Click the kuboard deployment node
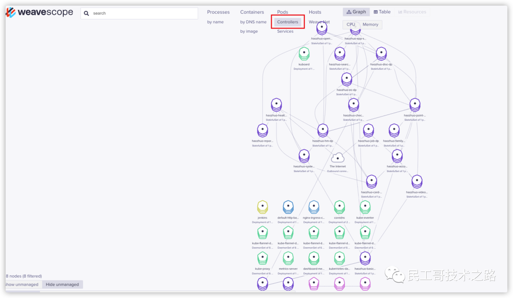Image resolution: width=513 pixels, height=298 pixels. click(304, 54)
